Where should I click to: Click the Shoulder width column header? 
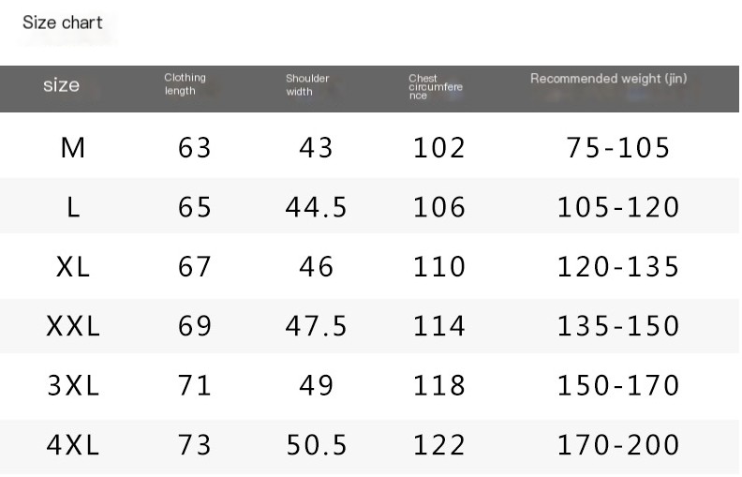tap(307, 85)
